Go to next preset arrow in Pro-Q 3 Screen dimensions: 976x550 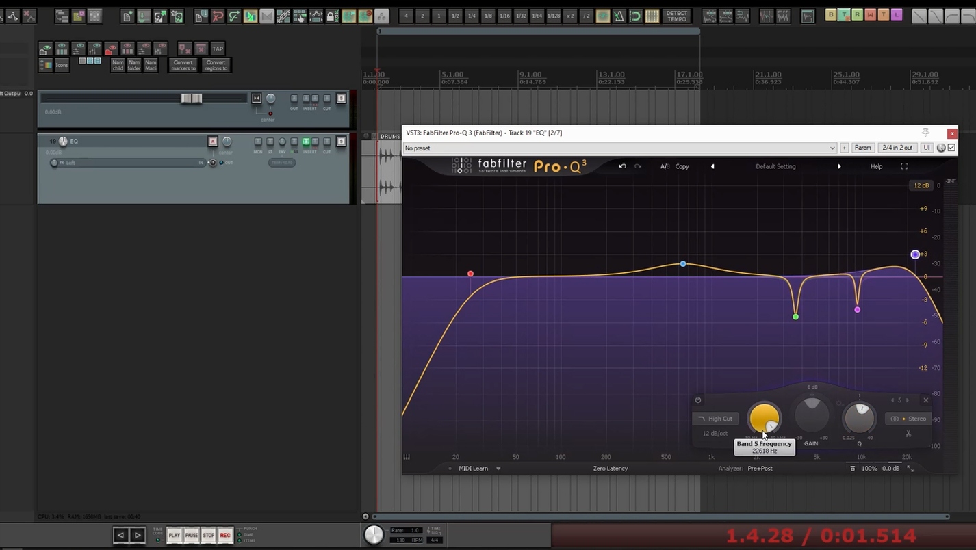pos(839,166)
